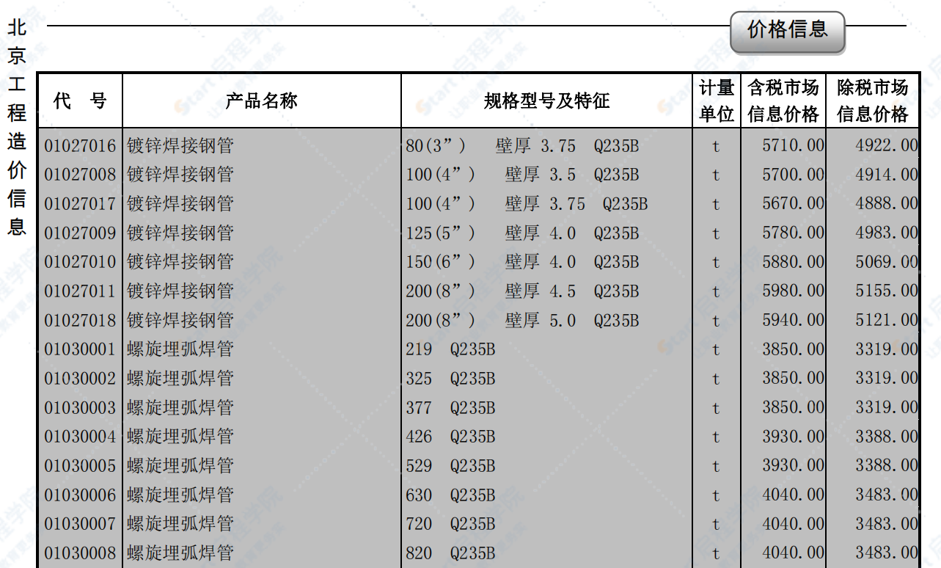Viewport: 941px width, 568px height.
Task: Select the 产品名称 column header
Action: point(261,101)
